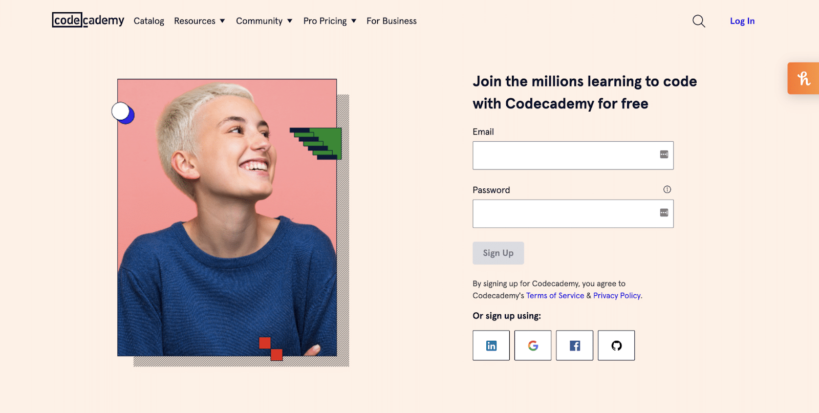Sign up using the GitHub icon
This screenshot has height=413, width=819.
pyautogui.click(x=616, y=345)
